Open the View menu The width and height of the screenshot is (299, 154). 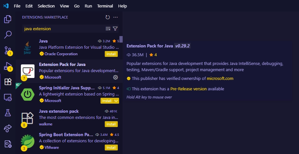click(x=64, y=6)
